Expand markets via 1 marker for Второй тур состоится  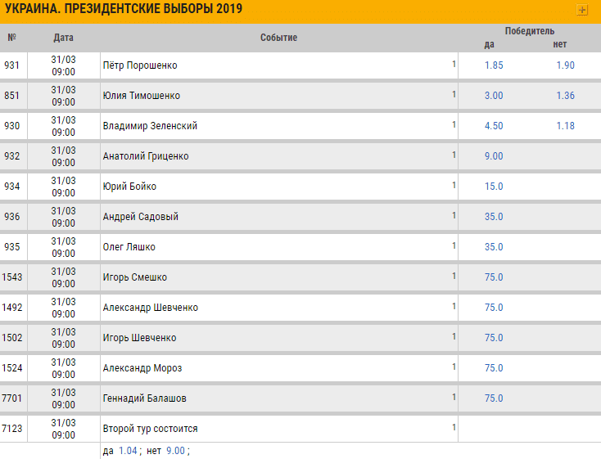click(x=454, y=428)
